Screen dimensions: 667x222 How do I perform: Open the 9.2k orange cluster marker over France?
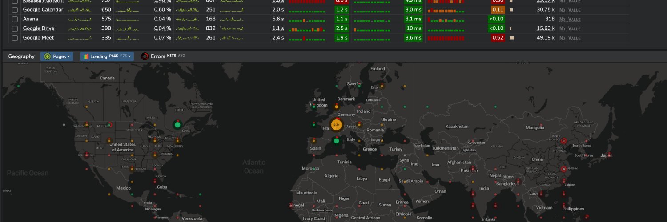coord(337,125)
